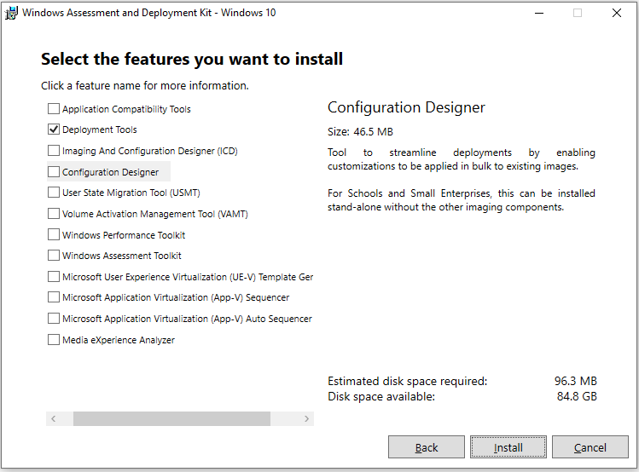
Task: Minimize the installer window
Action: pos(539,13)
